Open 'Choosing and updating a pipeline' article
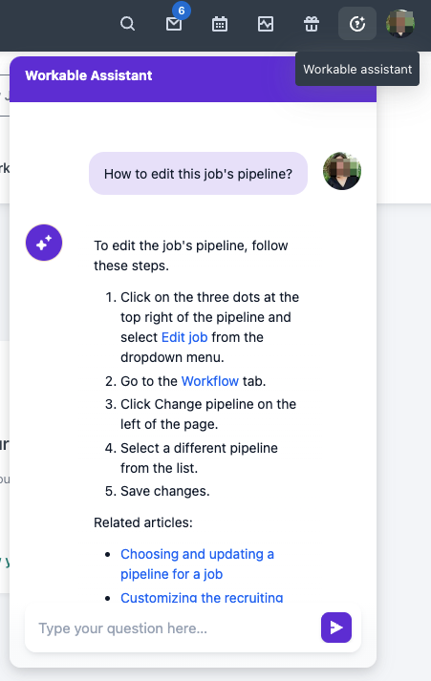The height and width of the screenshot is (681, 431). [x=197, y=564]
